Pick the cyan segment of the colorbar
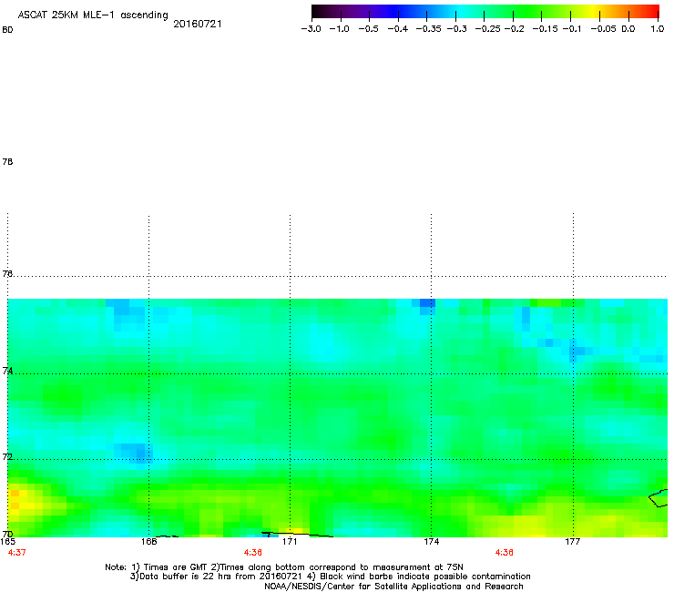This screenshot has height=592, width=674. (x=462, y=12)
